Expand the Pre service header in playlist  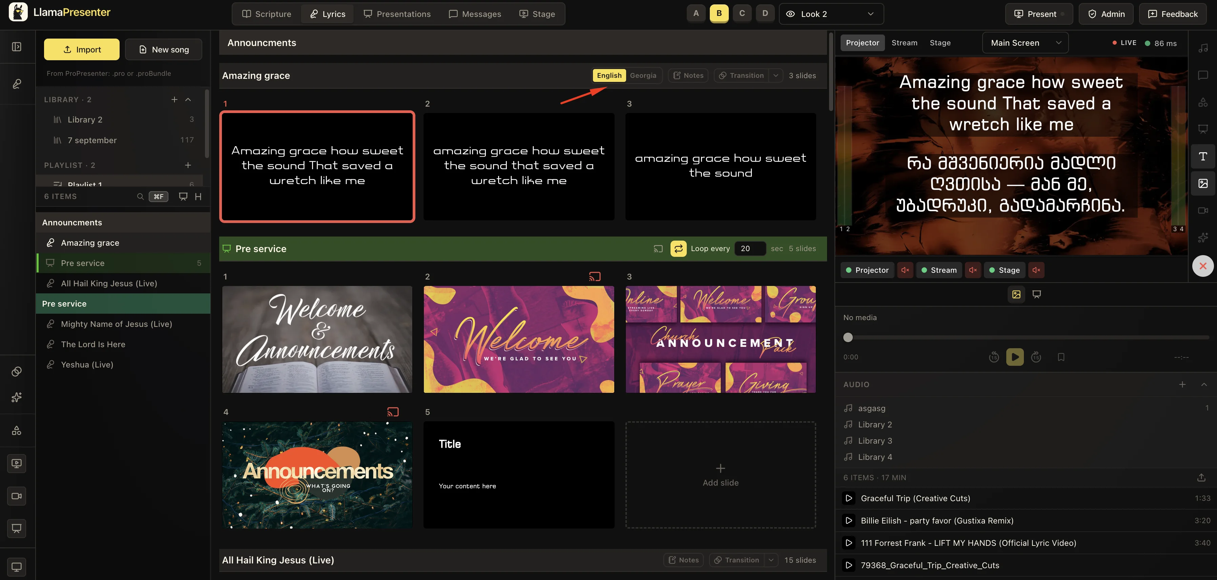123,304
